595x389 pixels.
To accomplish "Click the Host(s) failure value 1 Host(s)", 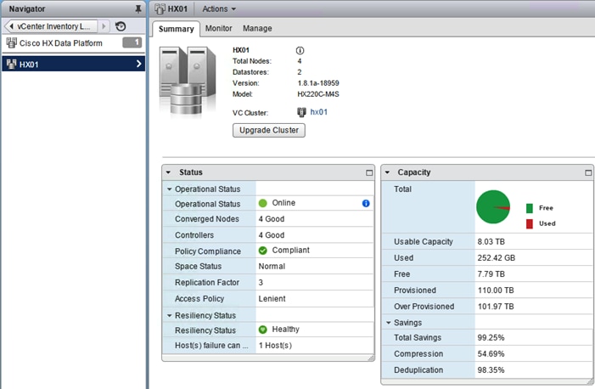I will tap(275, 346).
